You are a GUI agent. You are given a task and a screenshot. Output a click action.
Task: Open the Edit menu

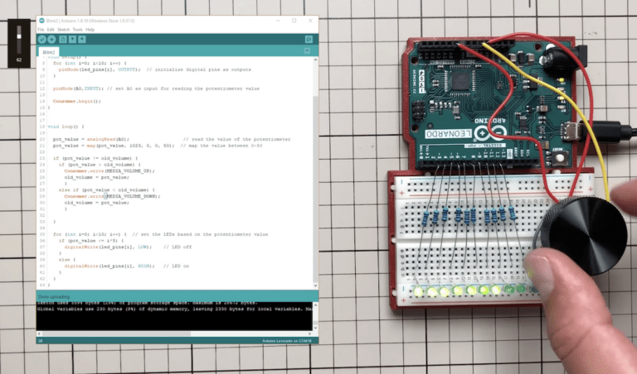(51, 29)
